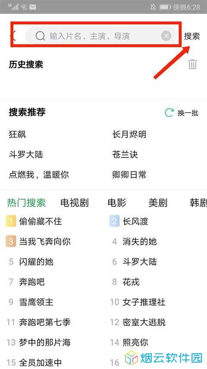Image resolution: width=207 pixels, height=369 pixels.
Task: Choose recommended search 苍兰诀
Action: (125, 154)
